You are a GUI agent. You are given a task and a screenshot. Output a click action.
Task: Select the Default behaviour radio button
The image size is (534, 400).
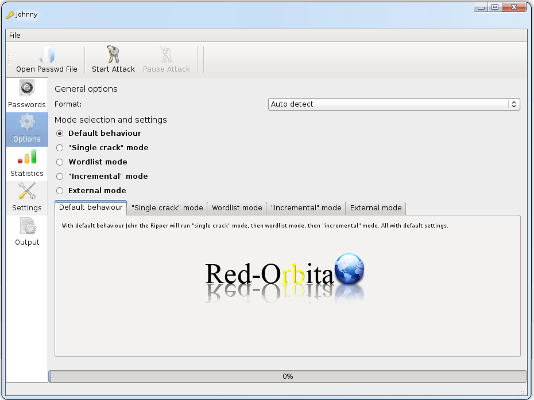click(x=60, y=134)
